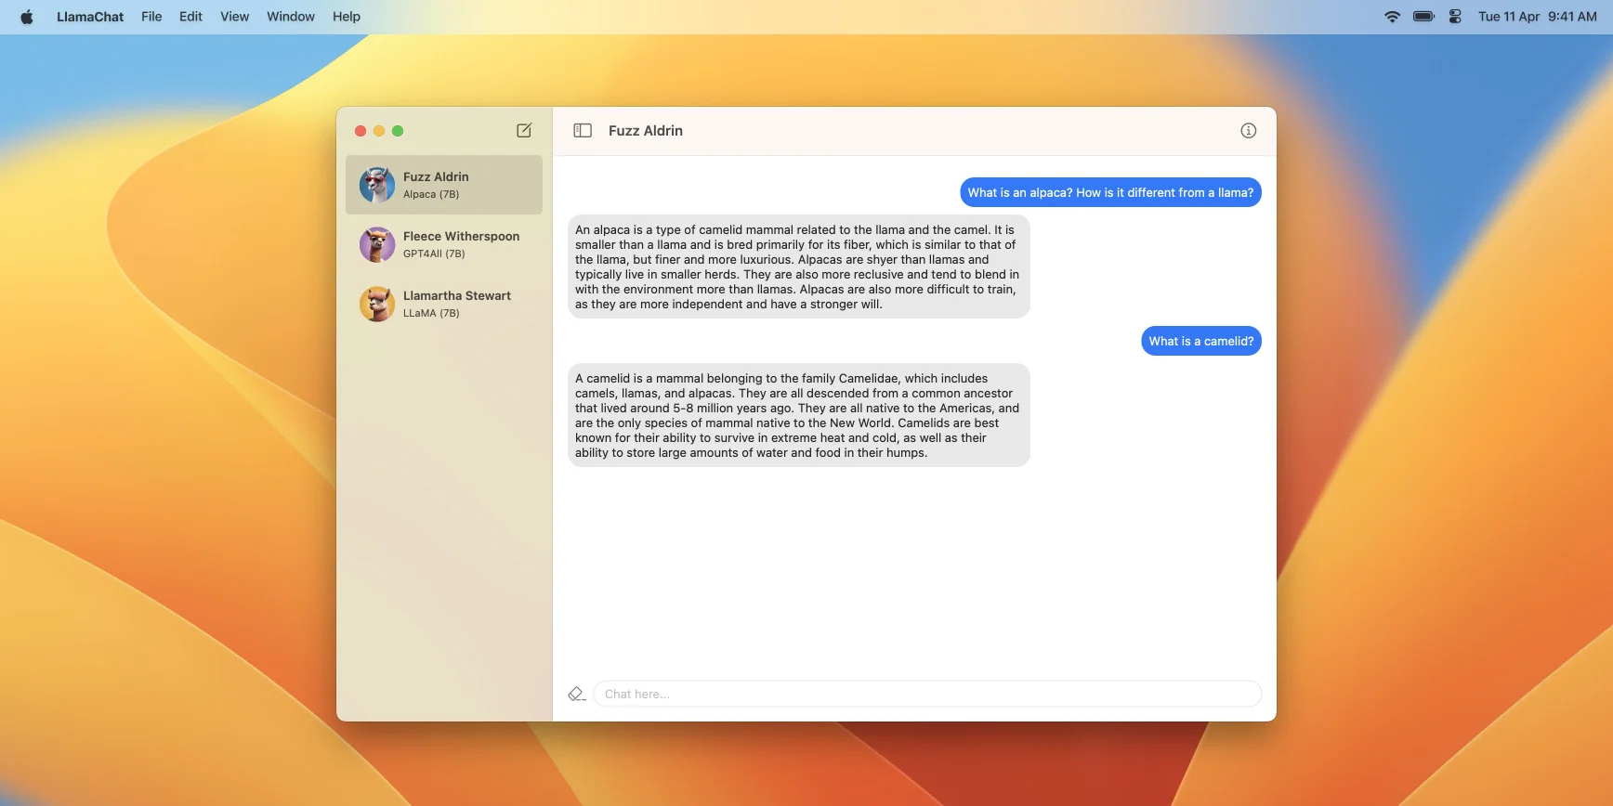This screenshot has height=806, width=1613.
Task: Click Fuzz Aldrin's alpaca avatar
Action: (x=377, y=185)
